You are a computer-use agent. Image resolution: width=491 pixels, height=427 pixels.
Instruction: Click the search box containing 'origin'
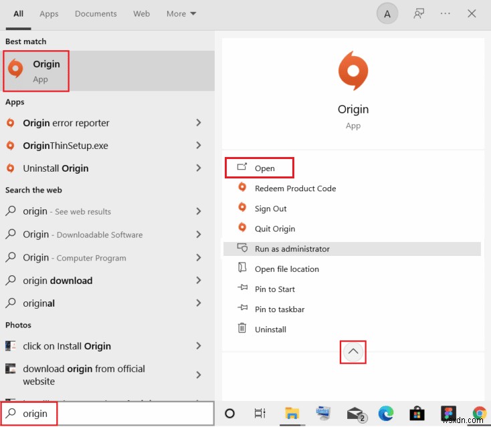tap(108, 414)
